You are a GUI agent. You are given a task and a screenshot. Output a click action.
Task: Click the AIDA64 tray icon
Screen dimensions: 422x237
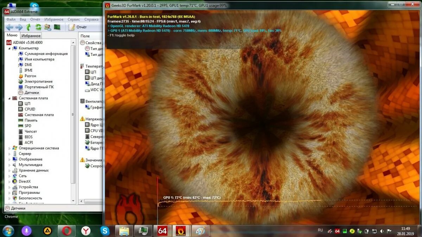tap(337, 231)
